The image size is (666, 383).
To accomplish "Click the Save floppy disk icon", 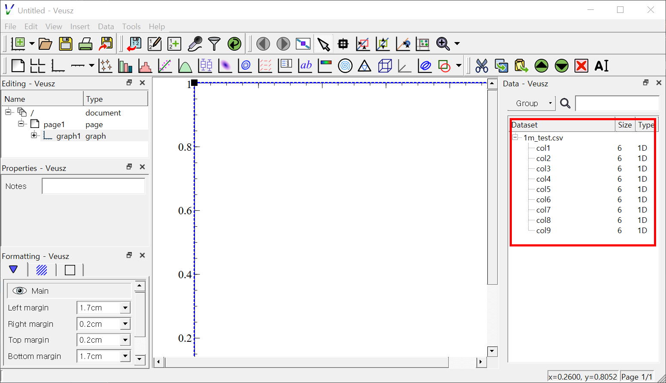I will (66, 44).
